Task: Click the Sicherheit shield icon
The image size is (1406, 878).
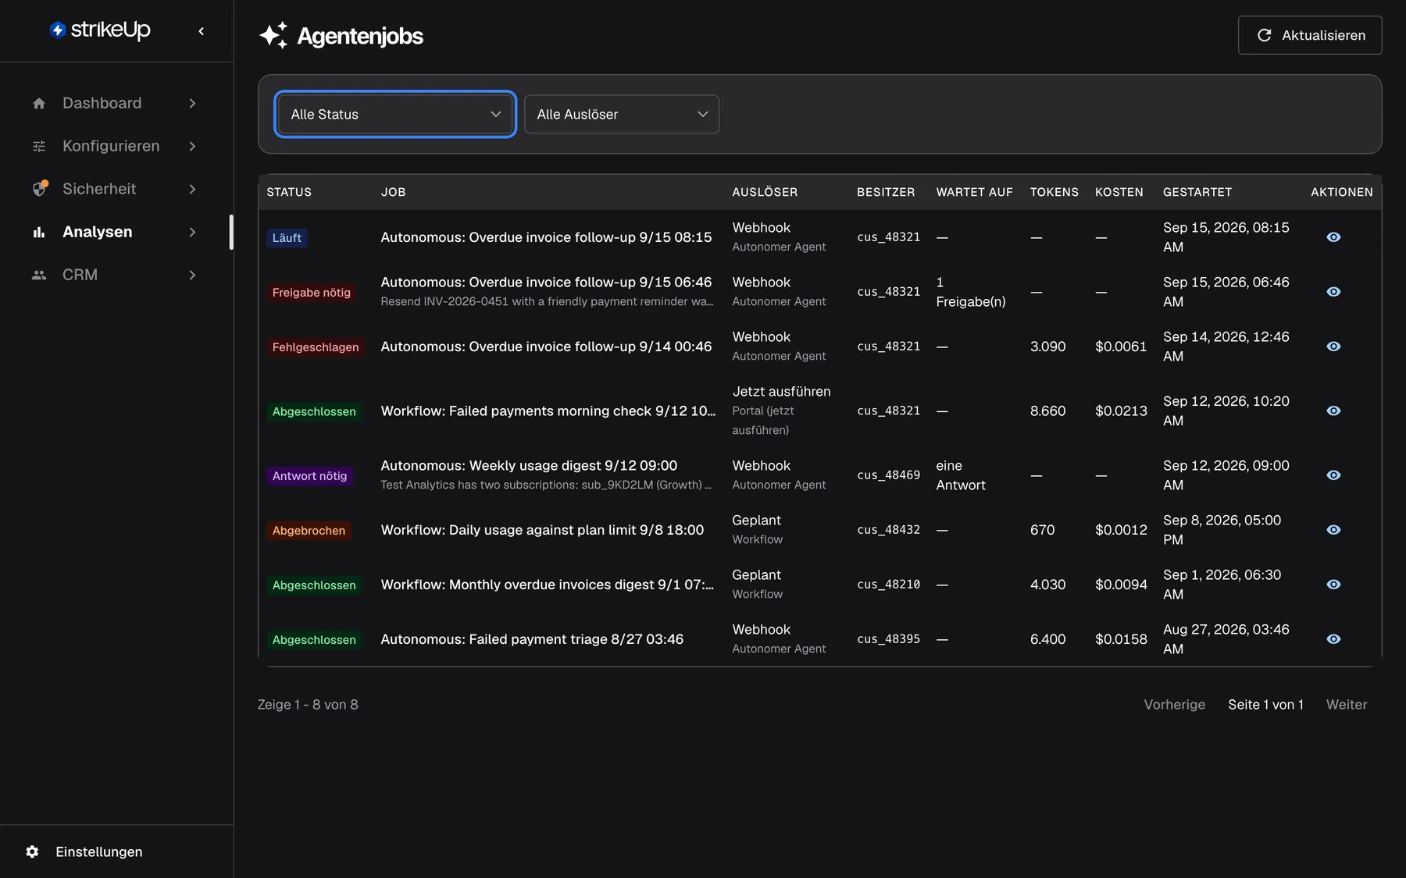Action: (x=40, y=189)
